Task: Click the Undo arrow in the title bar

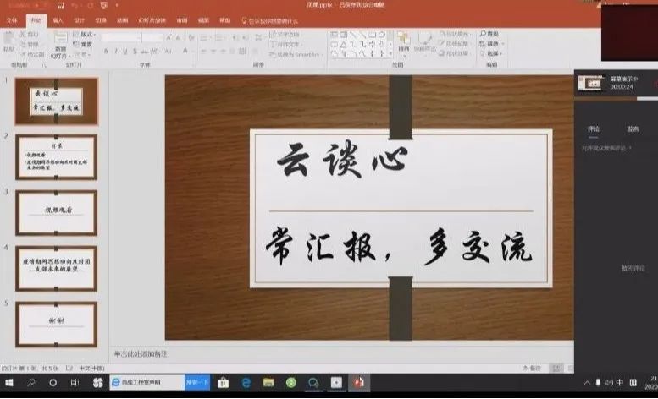Action: point(74,5)
